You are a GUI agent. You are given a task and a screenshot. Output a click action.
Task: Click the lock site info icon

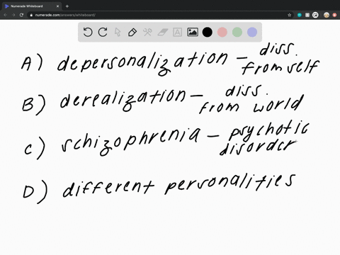click(31, 15)
